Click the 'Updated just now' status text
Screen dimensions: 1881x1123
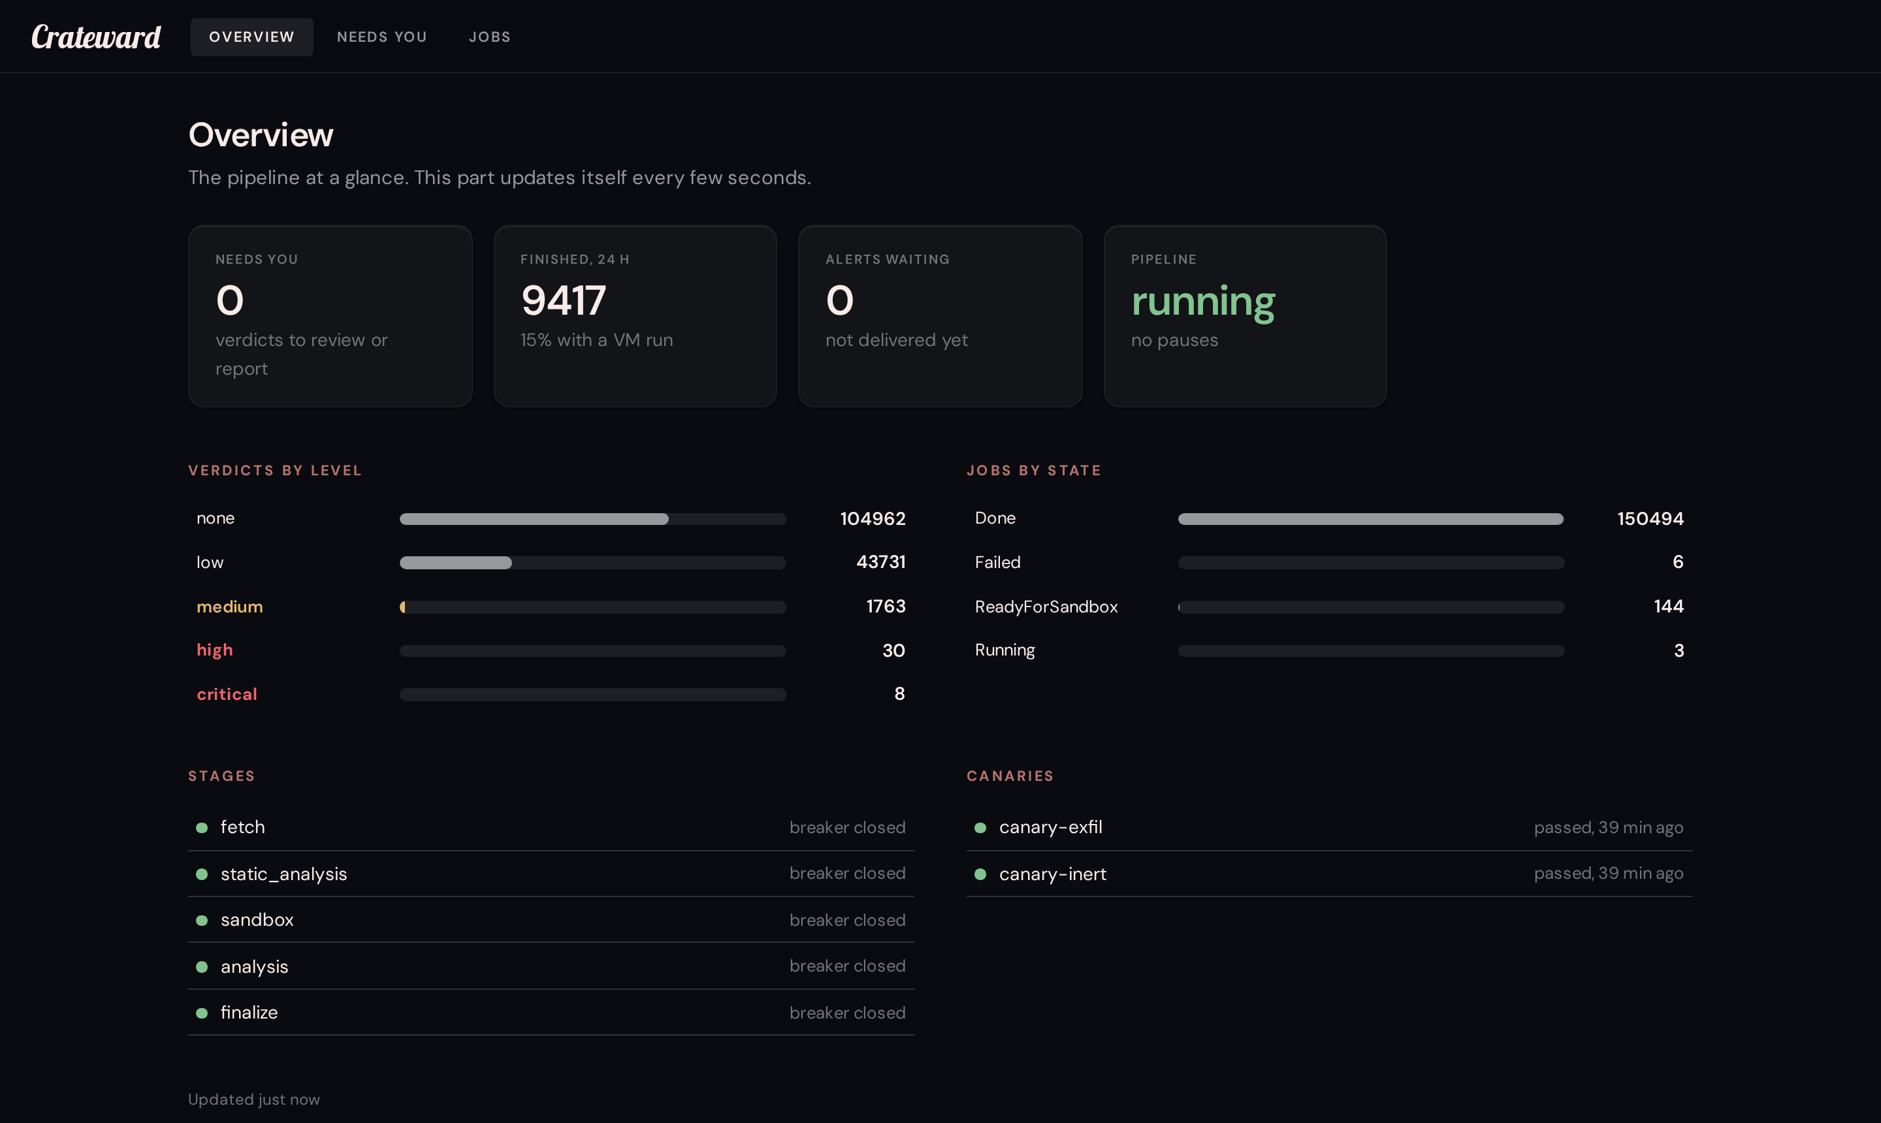coord(253,1099)
